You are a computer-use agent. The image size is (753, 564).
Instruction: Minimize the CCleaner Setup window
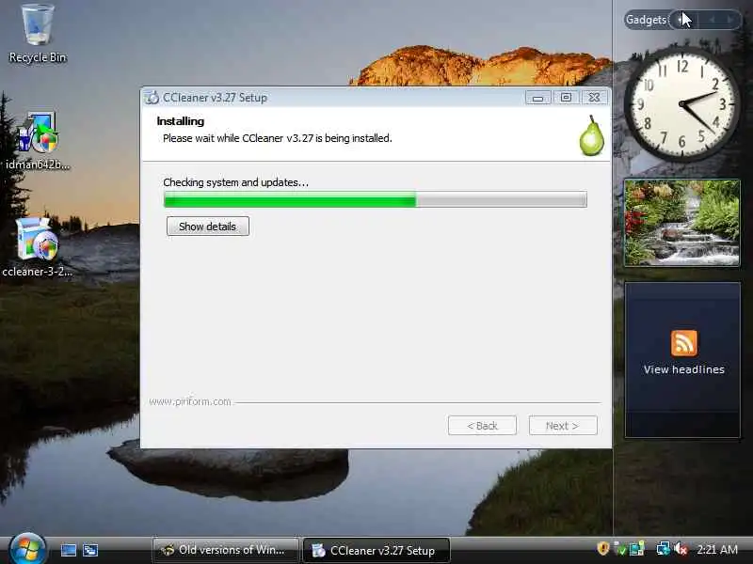[x=537, y=98]
